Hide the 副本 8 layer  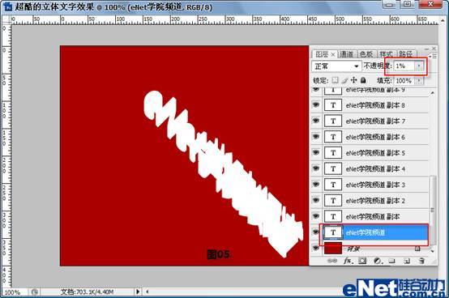click(316, 105)
